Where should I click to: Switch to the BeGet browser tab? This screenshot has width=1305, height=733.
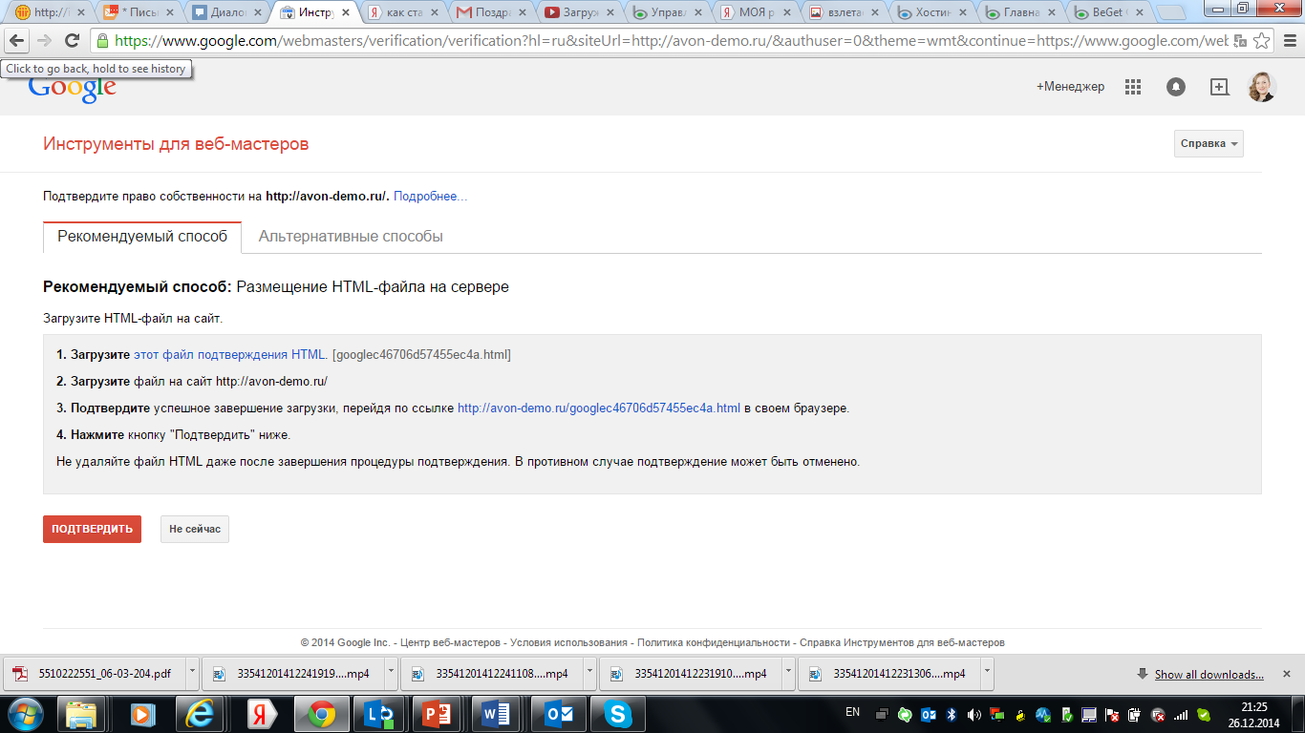pyautogui.click(x=1108, y=13)
